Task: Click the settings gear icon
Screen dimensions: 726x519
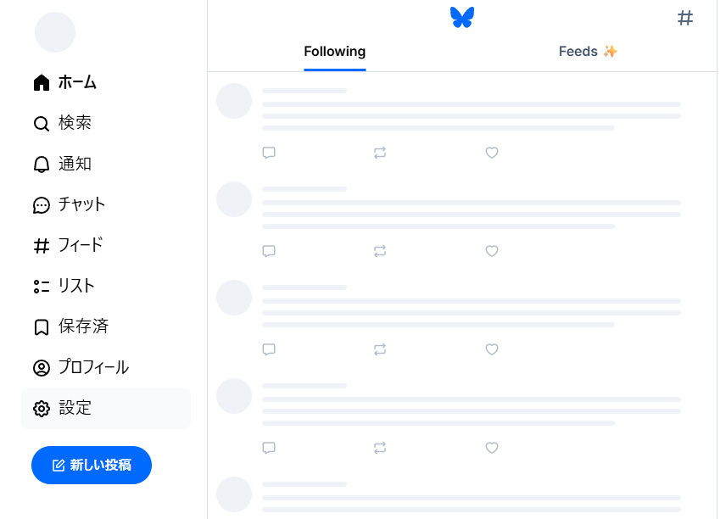Action: [x=42, y=409]
